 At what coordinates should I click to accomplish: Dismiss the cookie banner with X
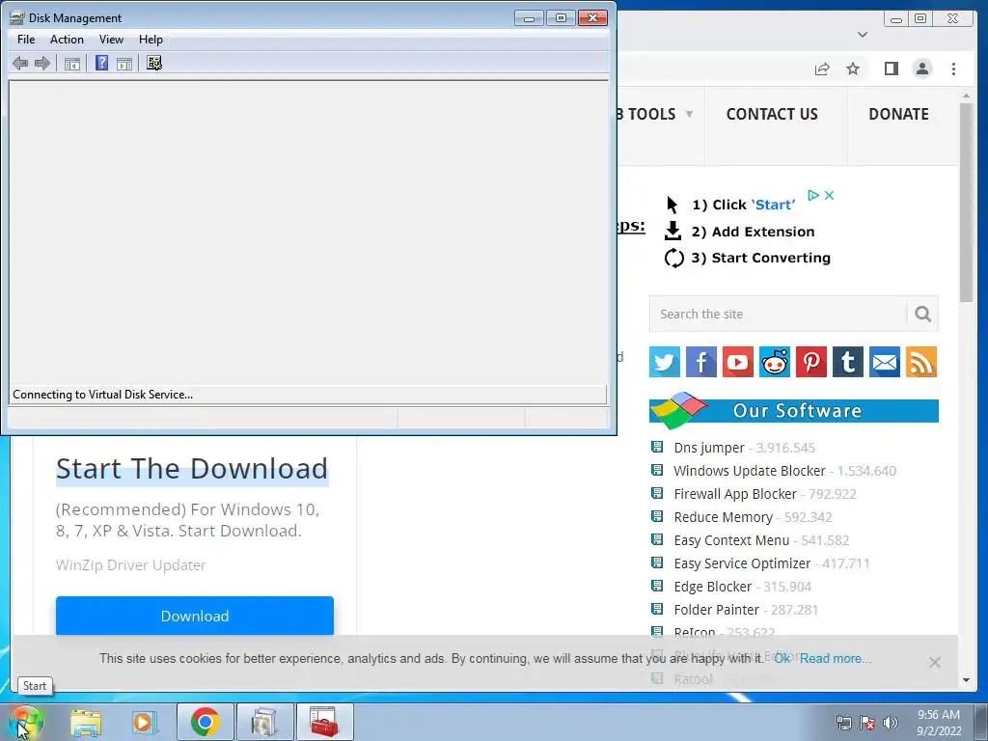934,662
